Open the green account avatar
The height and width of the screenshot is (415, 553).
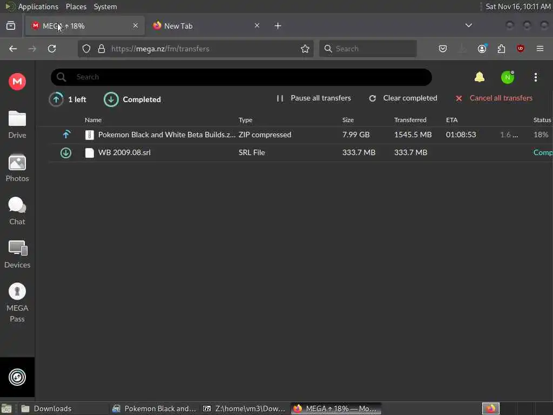coord(508,77)
